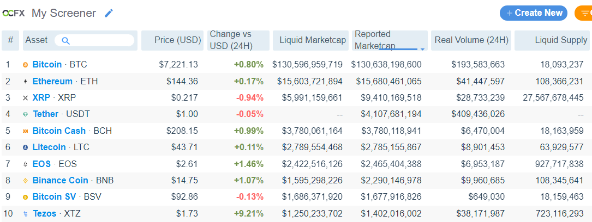Viewport: 592px width, 222px height.
Task: Click the Bitcoin SV coin icon
Action: point(26,197)
